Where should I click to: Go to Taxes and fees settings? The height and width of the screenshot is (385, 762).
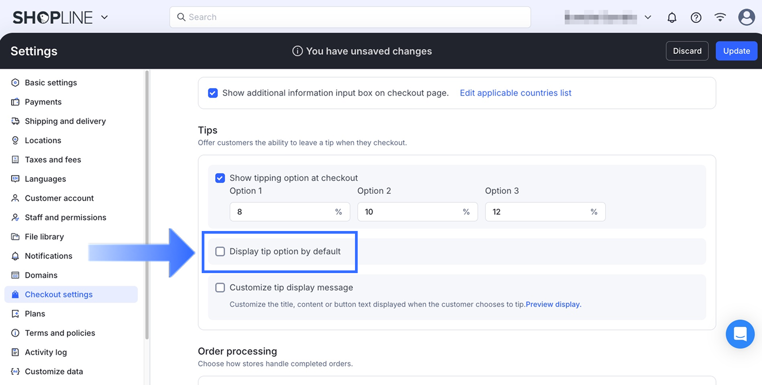[53, 160]
